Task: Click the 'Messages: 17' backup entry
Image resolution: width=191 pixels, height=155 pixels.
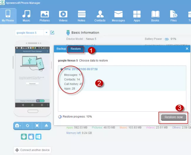Action: click(73, 75)
